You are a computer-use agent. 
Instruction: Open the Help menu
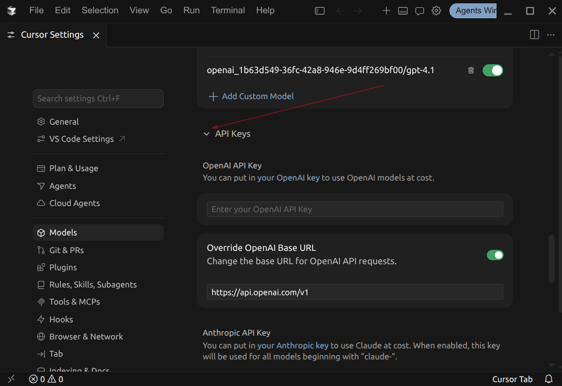pyautogui.click(x=265, y=11)
